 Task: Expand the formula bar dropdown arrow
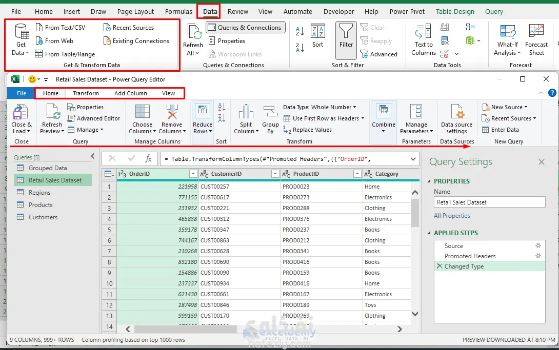pyautogui.click(x=413, y=159)
